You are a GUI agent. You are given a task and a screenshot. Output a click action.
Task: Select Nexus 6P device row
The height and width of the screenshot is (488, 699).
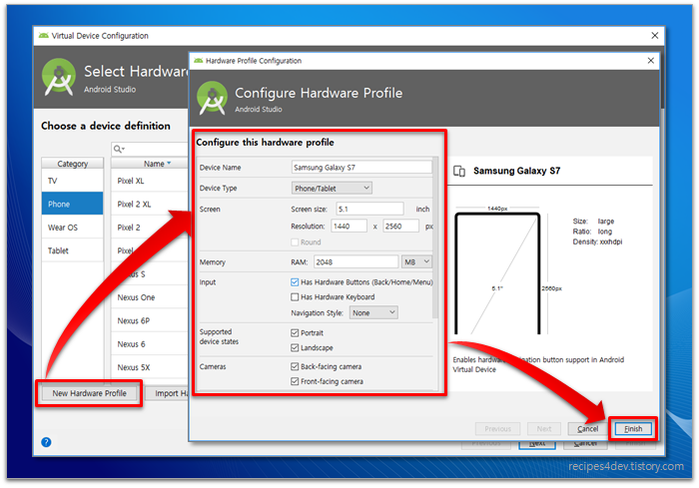(150, 320)
